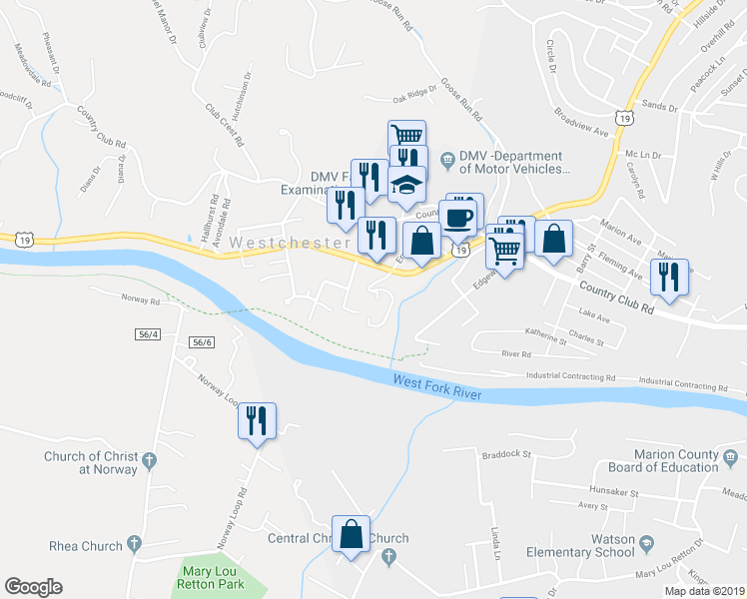
Task: Open the Google logo link
Action: click(x=33, y=587)
